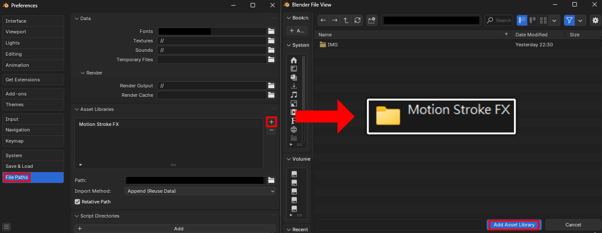Refresh the file list
Viewport: 602px width, 233px height.
(x=358, y=20)
